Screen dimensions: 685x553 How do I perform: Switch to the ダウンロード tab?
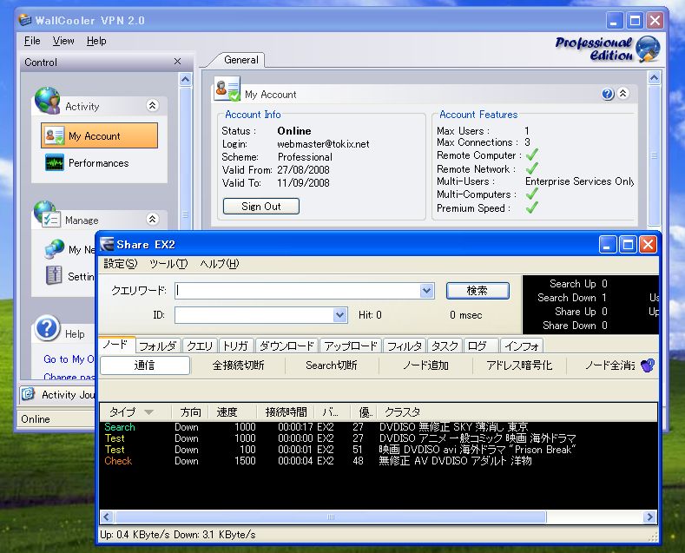click(x=287, y=346)
